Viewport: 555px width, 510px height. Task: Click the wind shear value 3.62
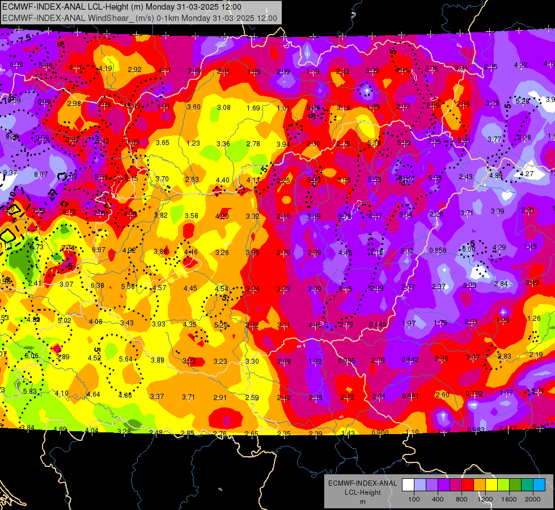(x=252, y=325)
